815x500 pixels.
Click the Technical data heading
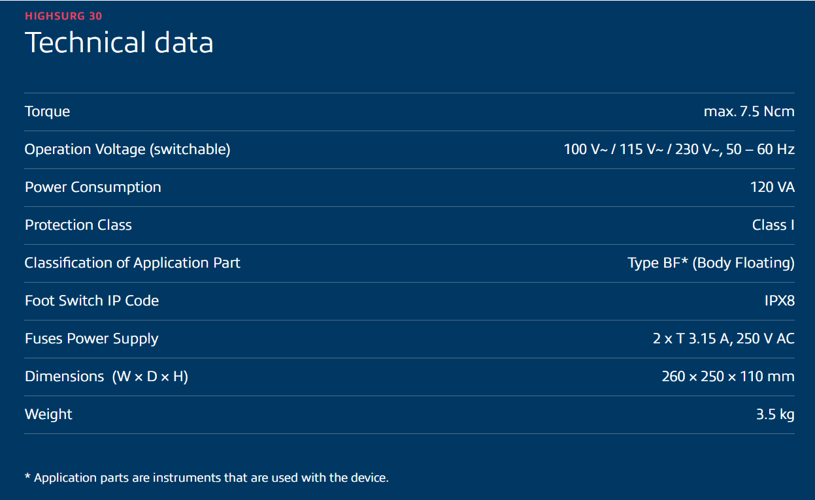coord(119,43)
